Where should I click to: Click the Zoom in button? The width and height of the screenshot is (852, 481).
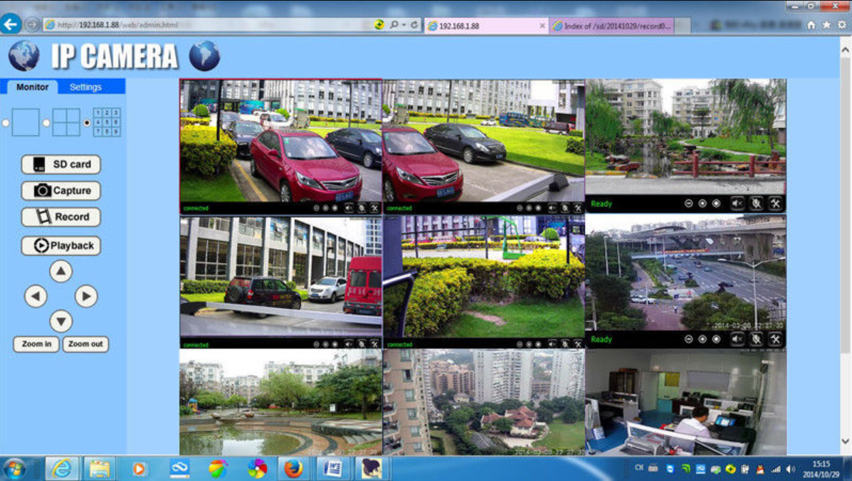point(36,344)
